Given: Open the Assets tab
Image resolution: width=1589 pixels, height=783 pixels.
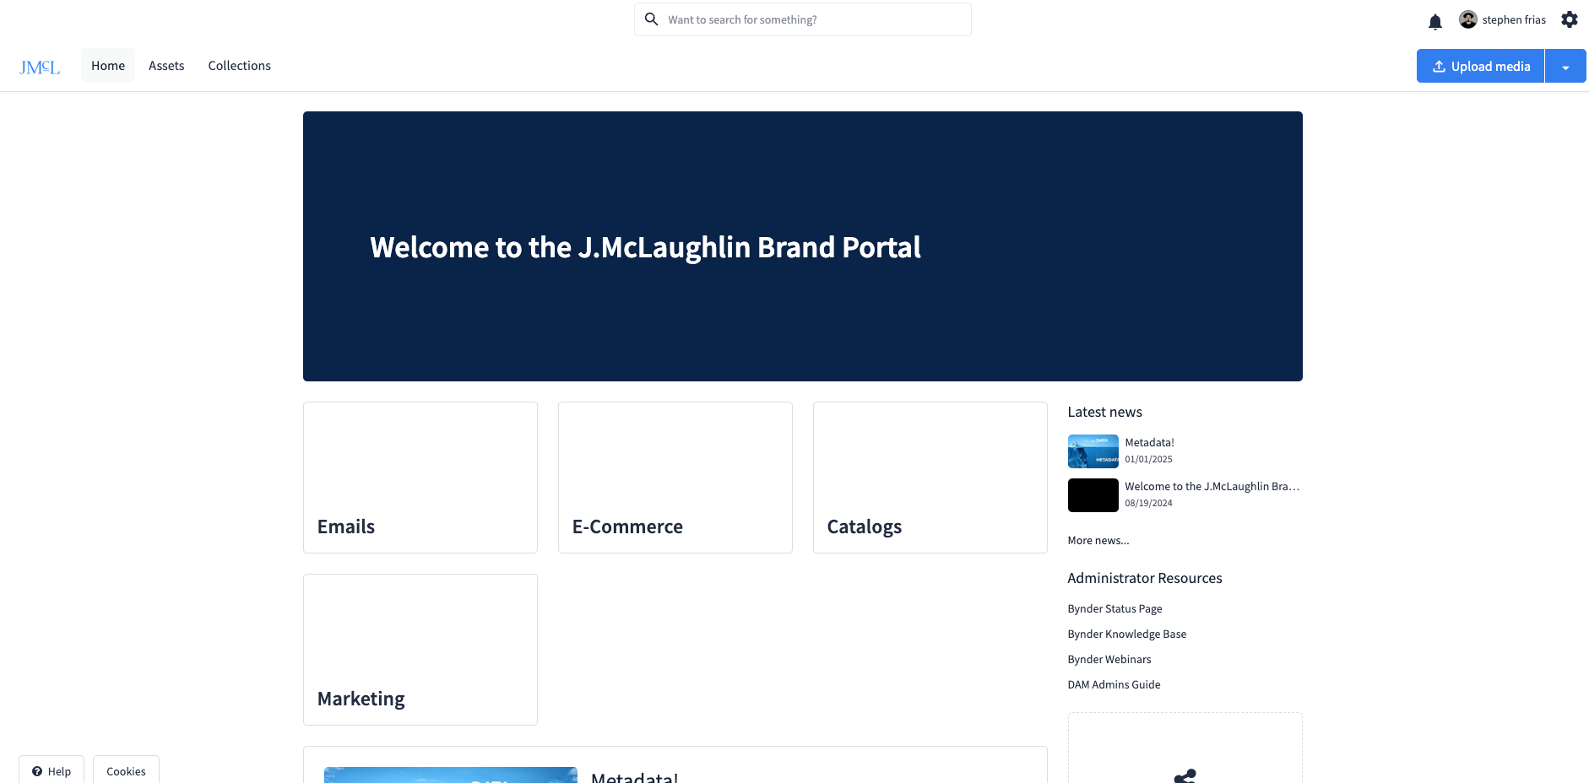Looking at the screenshot, I should click(166, 66).
